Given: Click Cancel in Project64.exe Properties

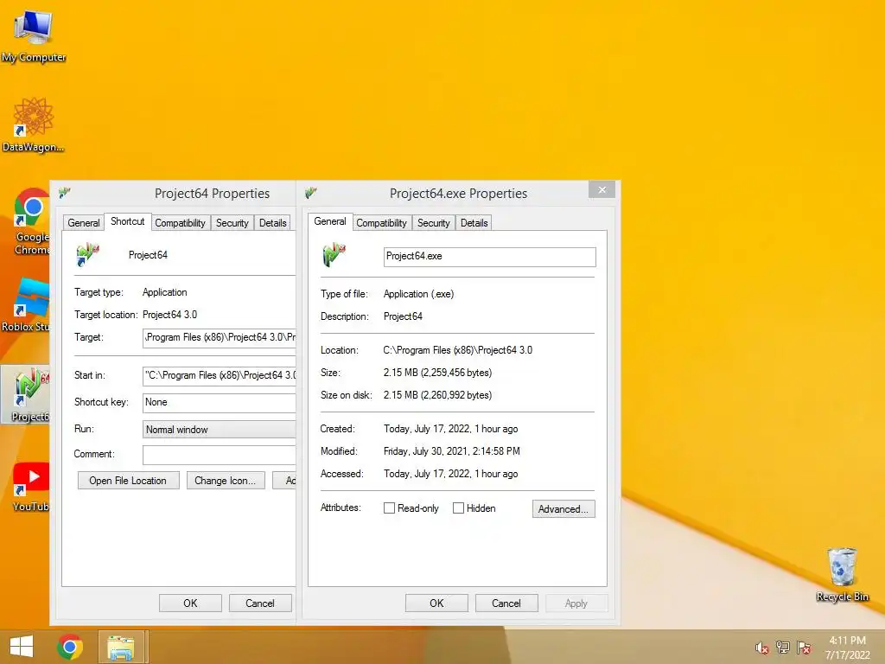Looking at the screenshot, I should 506,603.
